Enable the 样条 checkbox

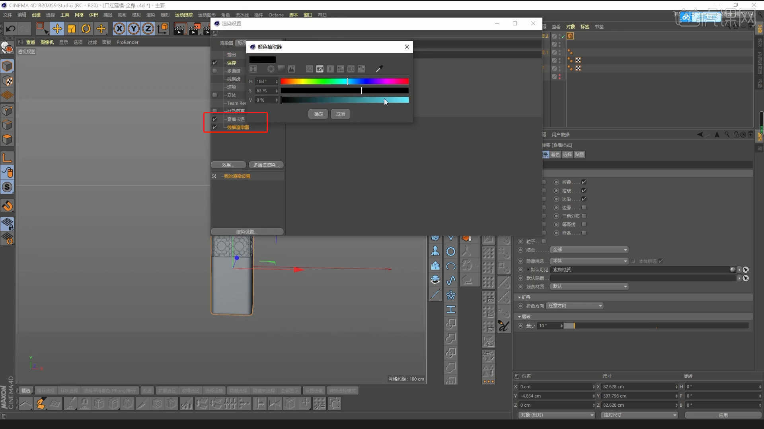[x=584, y=233]
